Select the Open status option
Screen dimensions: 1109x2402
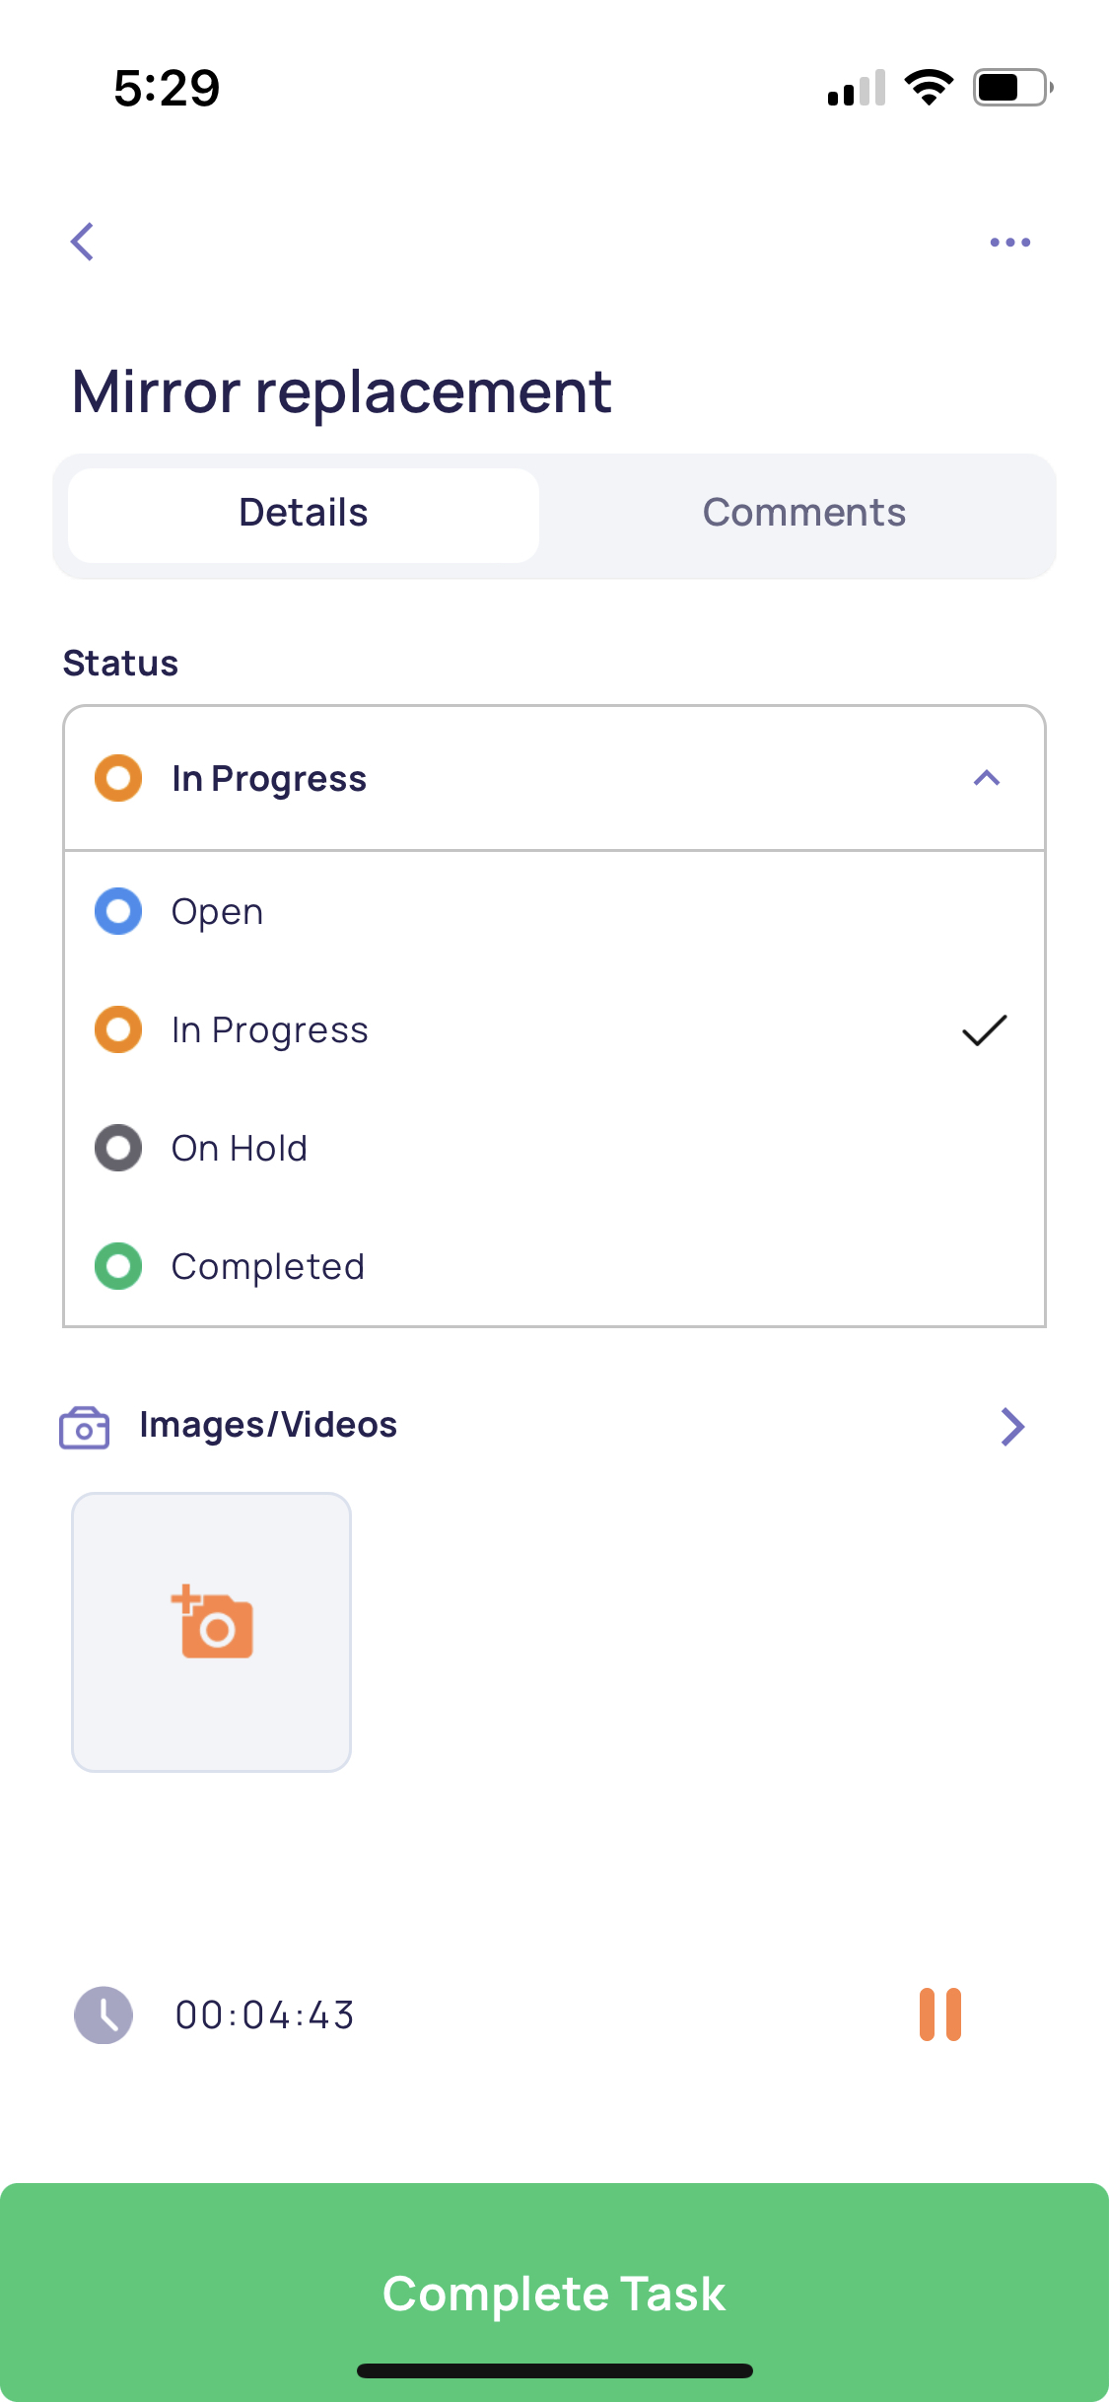pyautogui.click(x=554, y=911)
